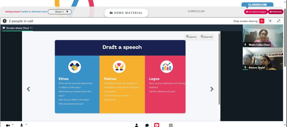Click switch to alternate room link
Viewport: 287px width, 127px height.
click(34, 12)
